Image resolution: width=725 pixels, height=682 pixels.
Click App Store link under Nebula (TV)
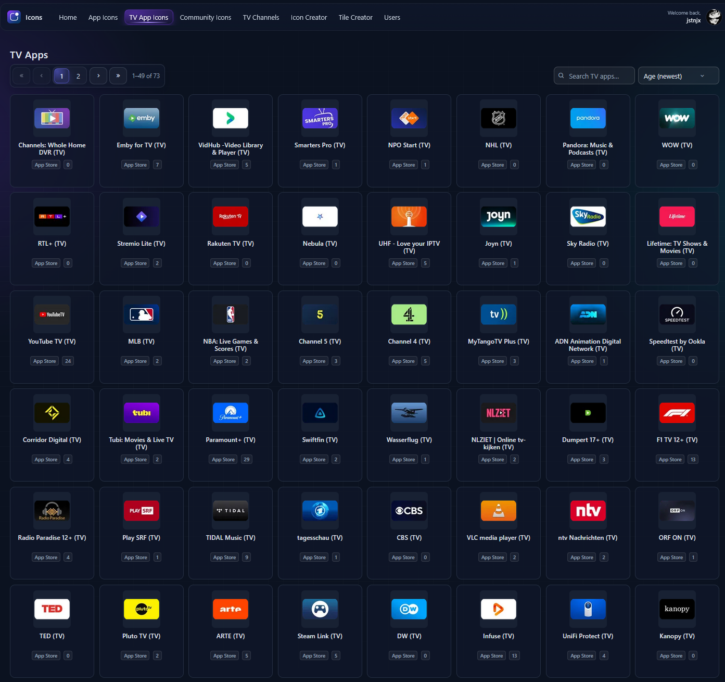tap(314, 263)
